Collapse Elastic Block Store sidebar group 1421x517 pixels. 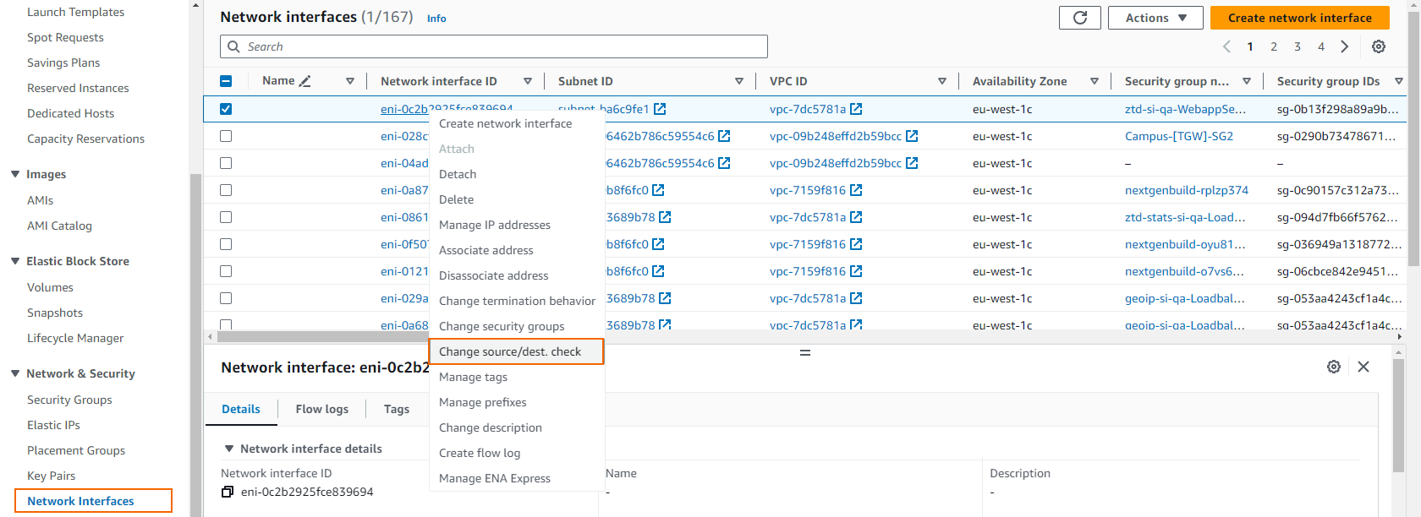click(x=15, y=261)
